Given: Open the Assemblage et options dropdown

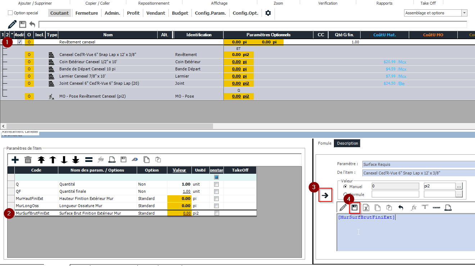Looking at the screenshot, I should 464,13.
